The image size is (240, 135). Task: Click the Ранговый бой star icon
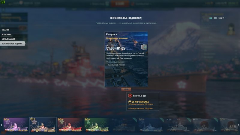coord(130,96)
